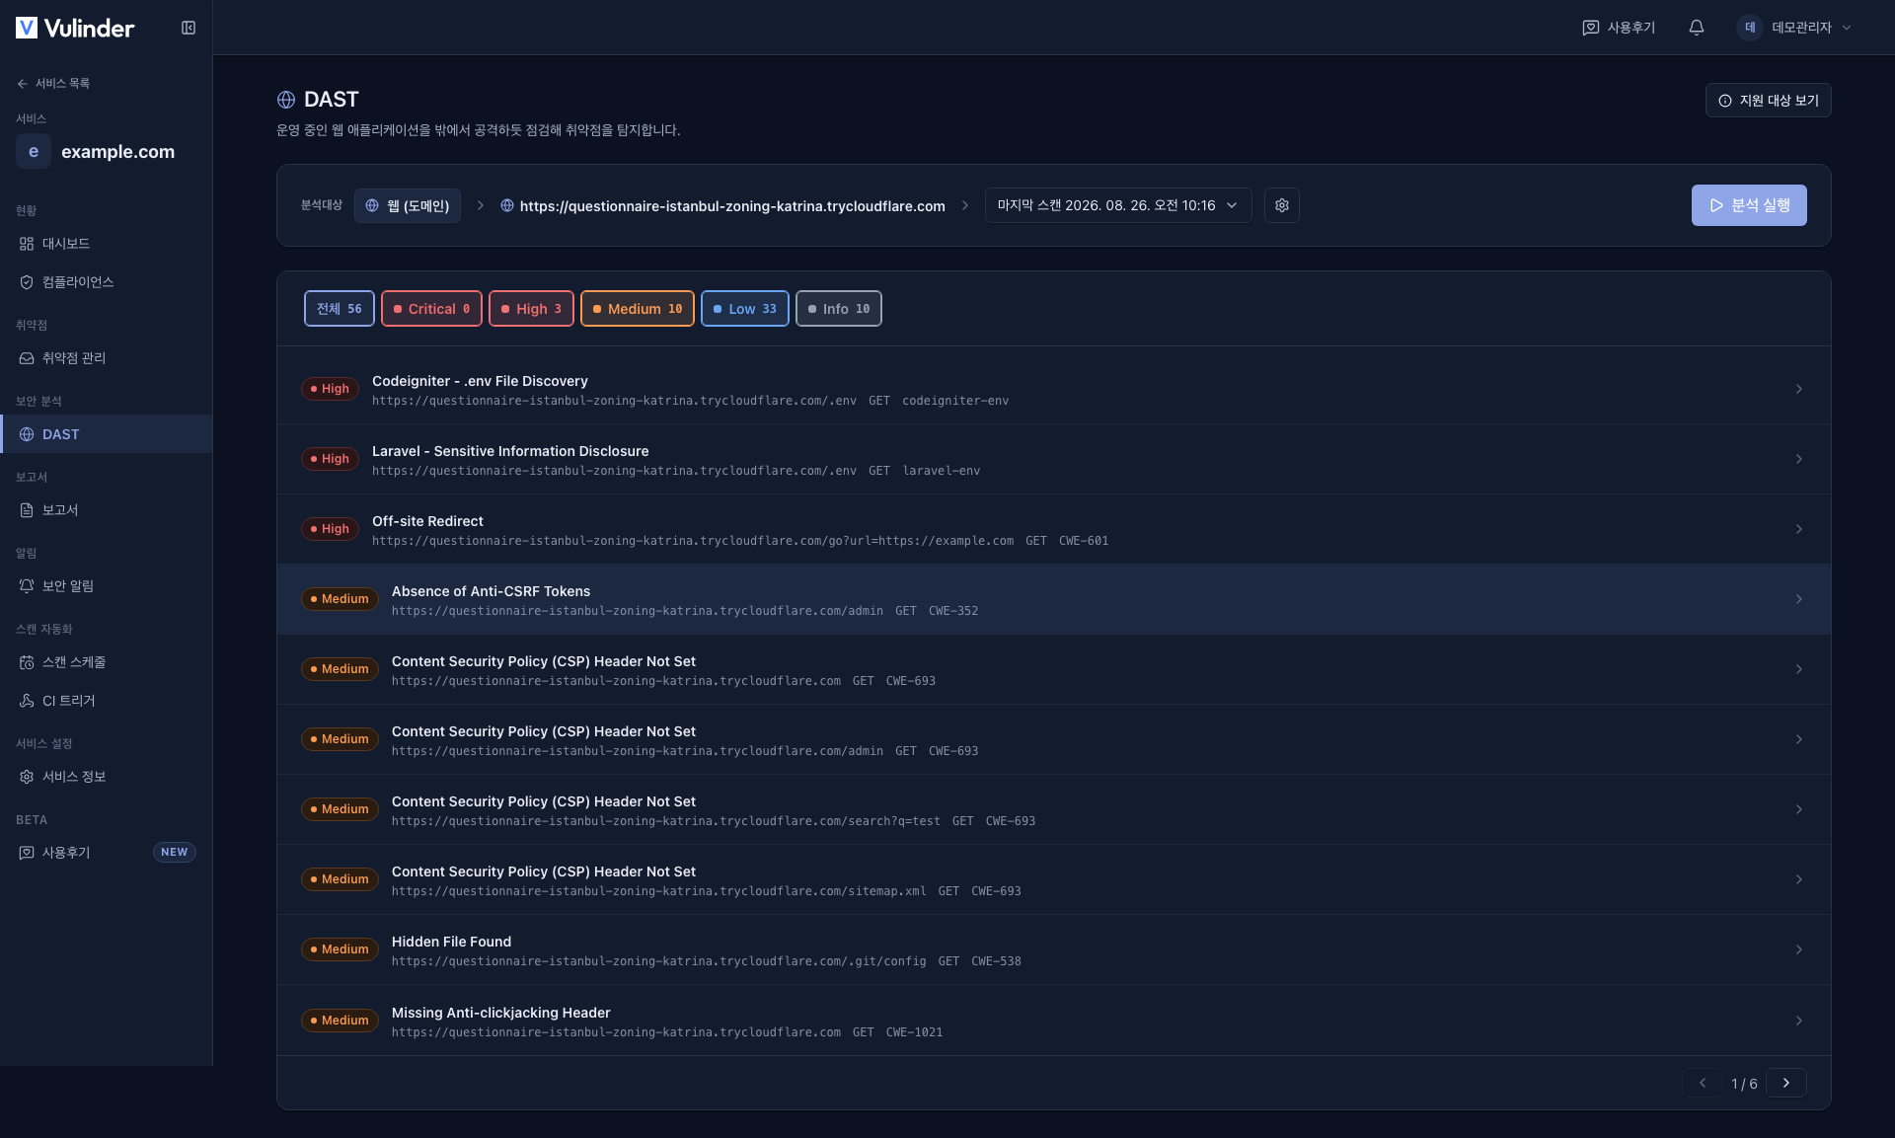Click the Vulinder logo
Image resolution: width=1895 pixels, height=1138 pixels.
(x=75, y=28)
